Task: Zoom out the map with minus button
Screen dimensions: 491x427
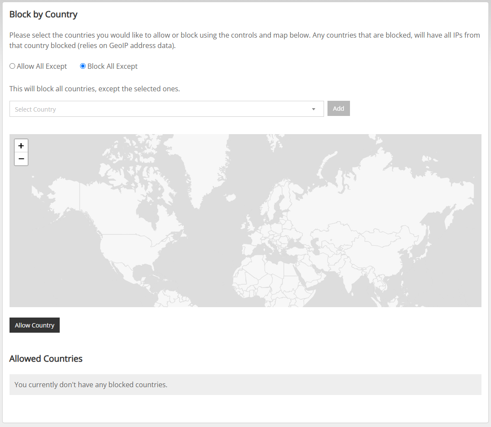Action: tap(21, 159)
